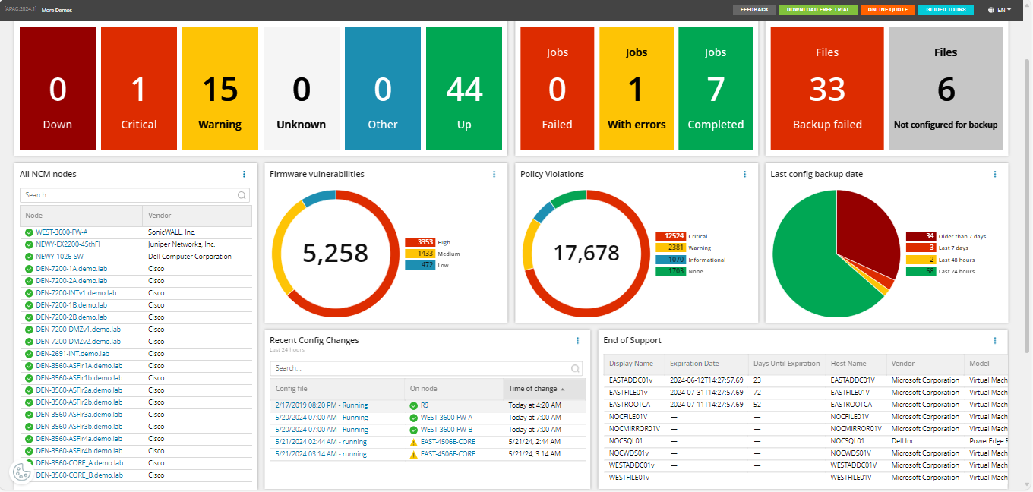Click green status icon beside R9
This screenshot has width=1033, height=492.
pyautogui.click(x=414, y=405)
